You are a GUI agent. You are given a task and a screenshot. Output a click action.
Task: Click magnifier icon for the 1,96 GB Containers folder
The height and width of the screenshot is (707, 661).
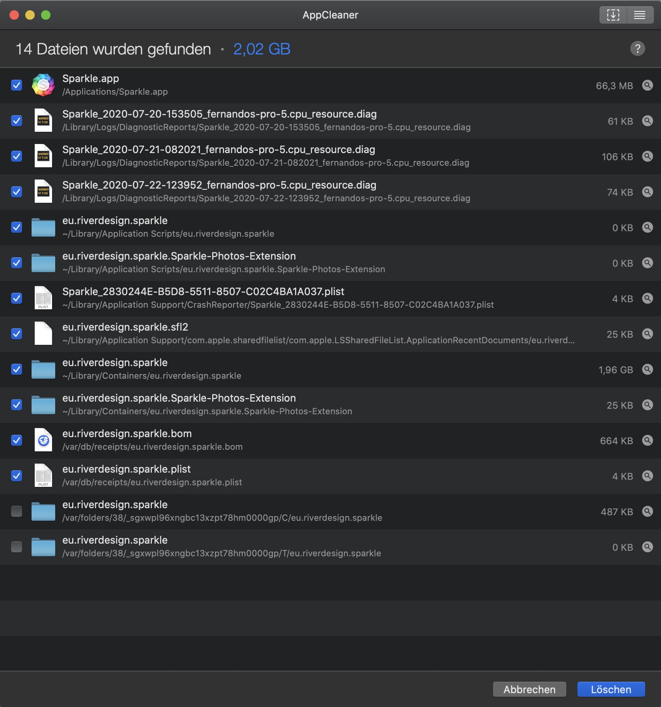(648, 369)
